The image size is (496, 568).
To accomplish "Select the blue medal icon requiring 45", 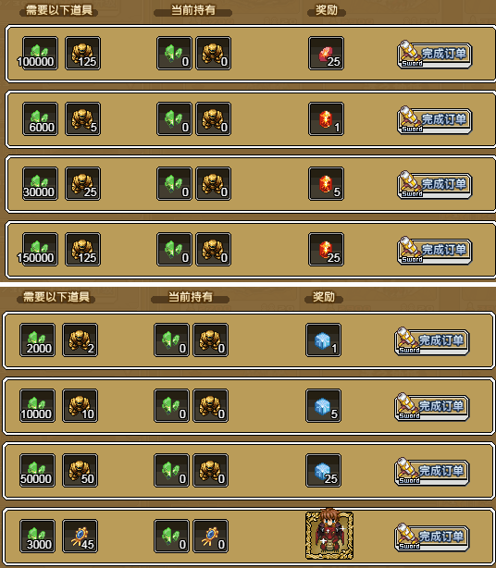I will [x=81, y=537].
